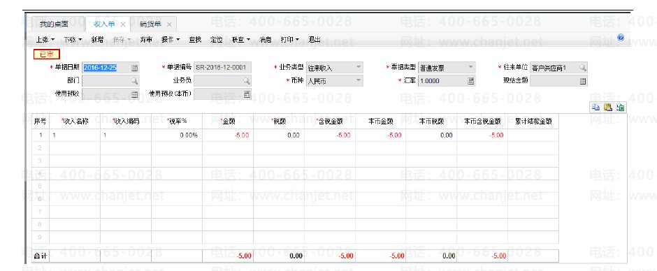
Task: Select row number 1 in the table
Action: pyautogui.click(x=41, y=135)
